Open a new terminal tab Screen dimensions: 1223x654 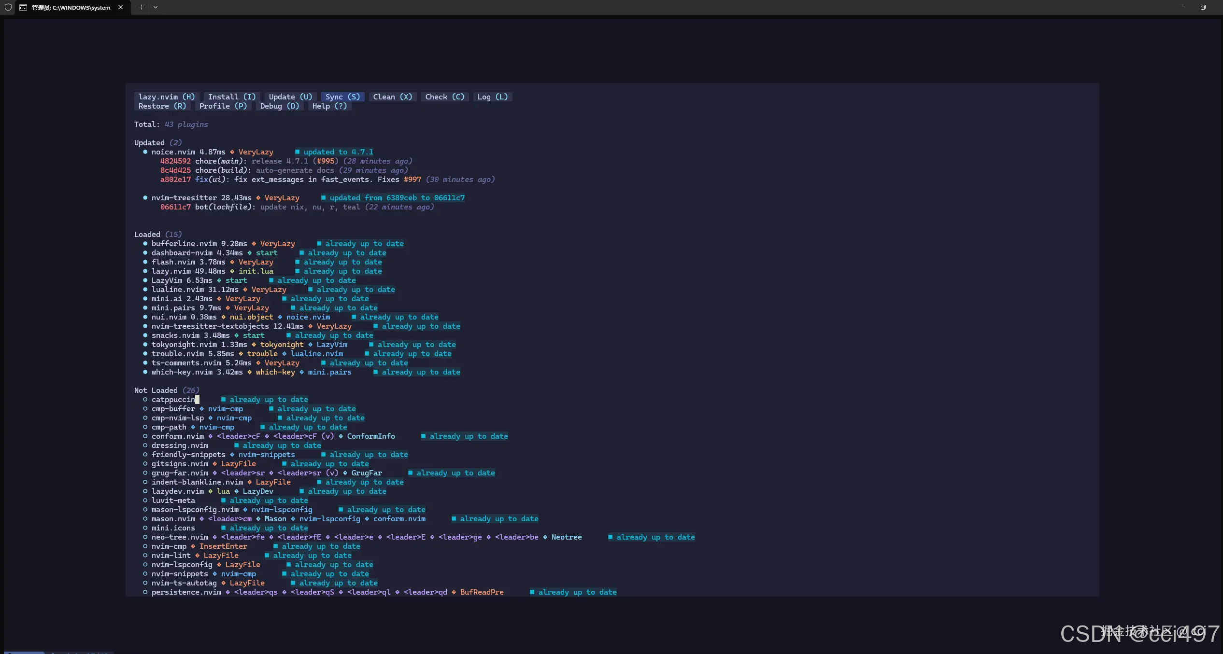(141, 7)
